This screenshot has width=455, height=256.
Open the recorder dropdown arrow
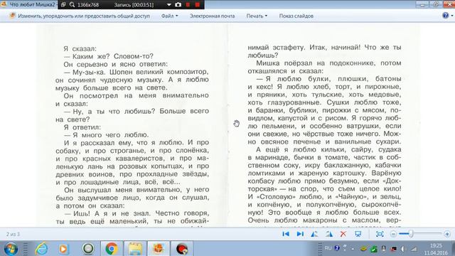[x=169, y=5]
